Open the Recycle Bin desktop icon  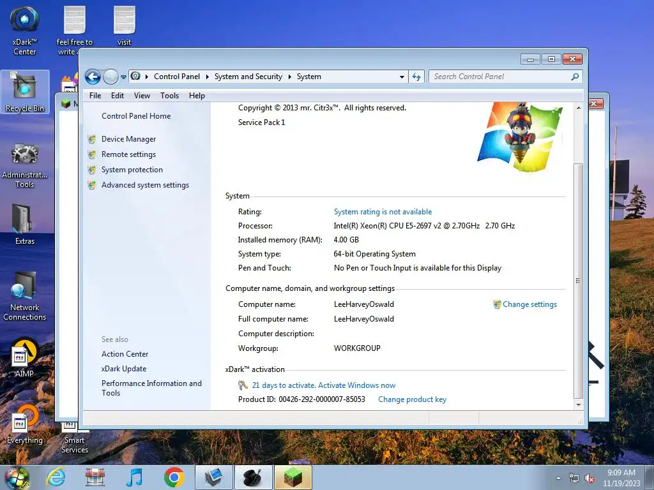coord(25,92)
